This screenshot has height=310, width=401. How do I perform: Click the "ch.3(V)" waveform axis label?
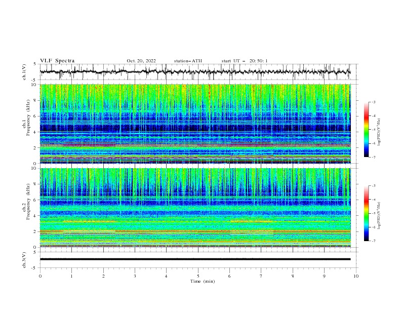(x=24, y=260)
